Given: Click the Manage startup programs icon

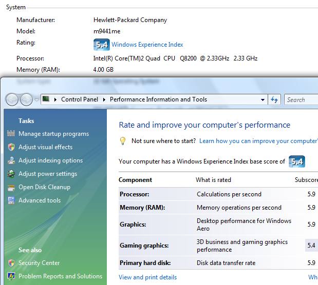Looking at the screenshot, I should tap(11, 133).
